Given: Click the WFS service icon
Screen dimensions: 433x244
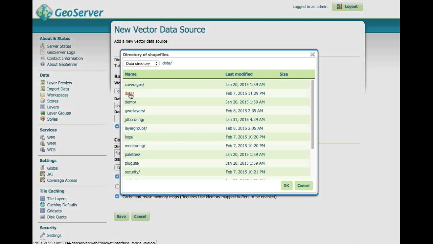Looking at the screenshot, I should click(x=43, y=138).
